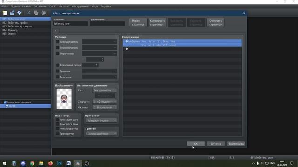The height and width of the screenshot is (167, 298).
Task: Select the empty command line below message
Action: click(x=183, y=49)
